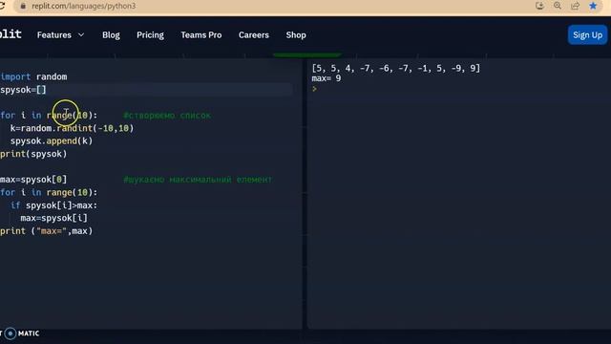This screenshot has width=611, height=344.
Task: Click the console prompt arrow
Action: click(314, 89)
